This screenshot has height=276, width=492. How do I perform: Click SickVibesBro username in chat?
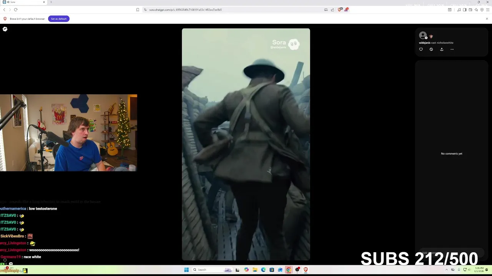pyautogui.click(x=12, y=236)
